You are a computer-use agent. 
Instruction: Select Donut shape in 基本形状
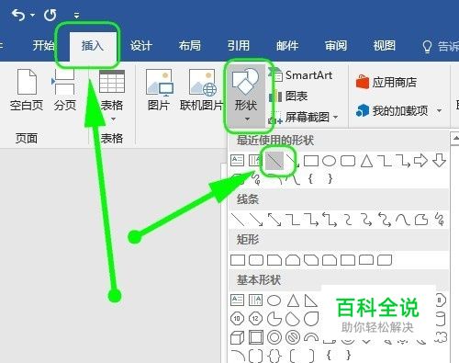274,337
